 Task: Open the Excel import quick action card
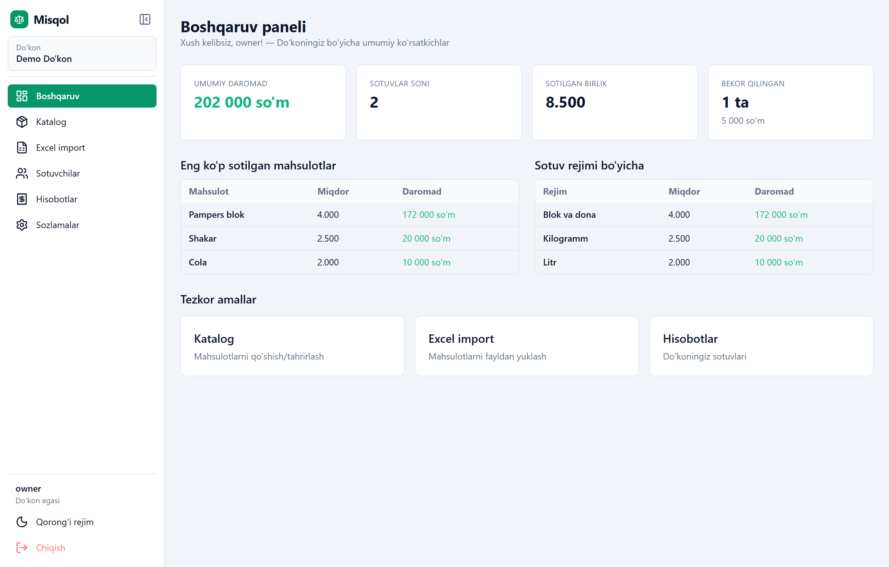[527, 346]
